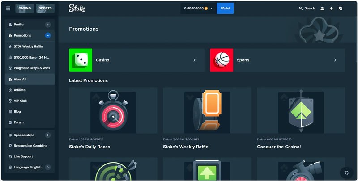Open the notifications bell
The width and height of the screenshot is (358, 181).
tap(332, 8)
